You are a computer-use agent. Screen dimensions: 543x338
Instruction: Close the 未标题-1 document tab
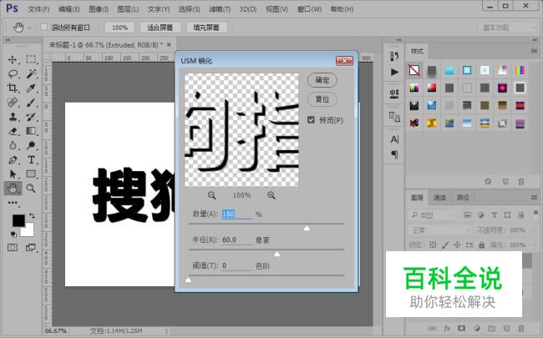coord(169,44)
